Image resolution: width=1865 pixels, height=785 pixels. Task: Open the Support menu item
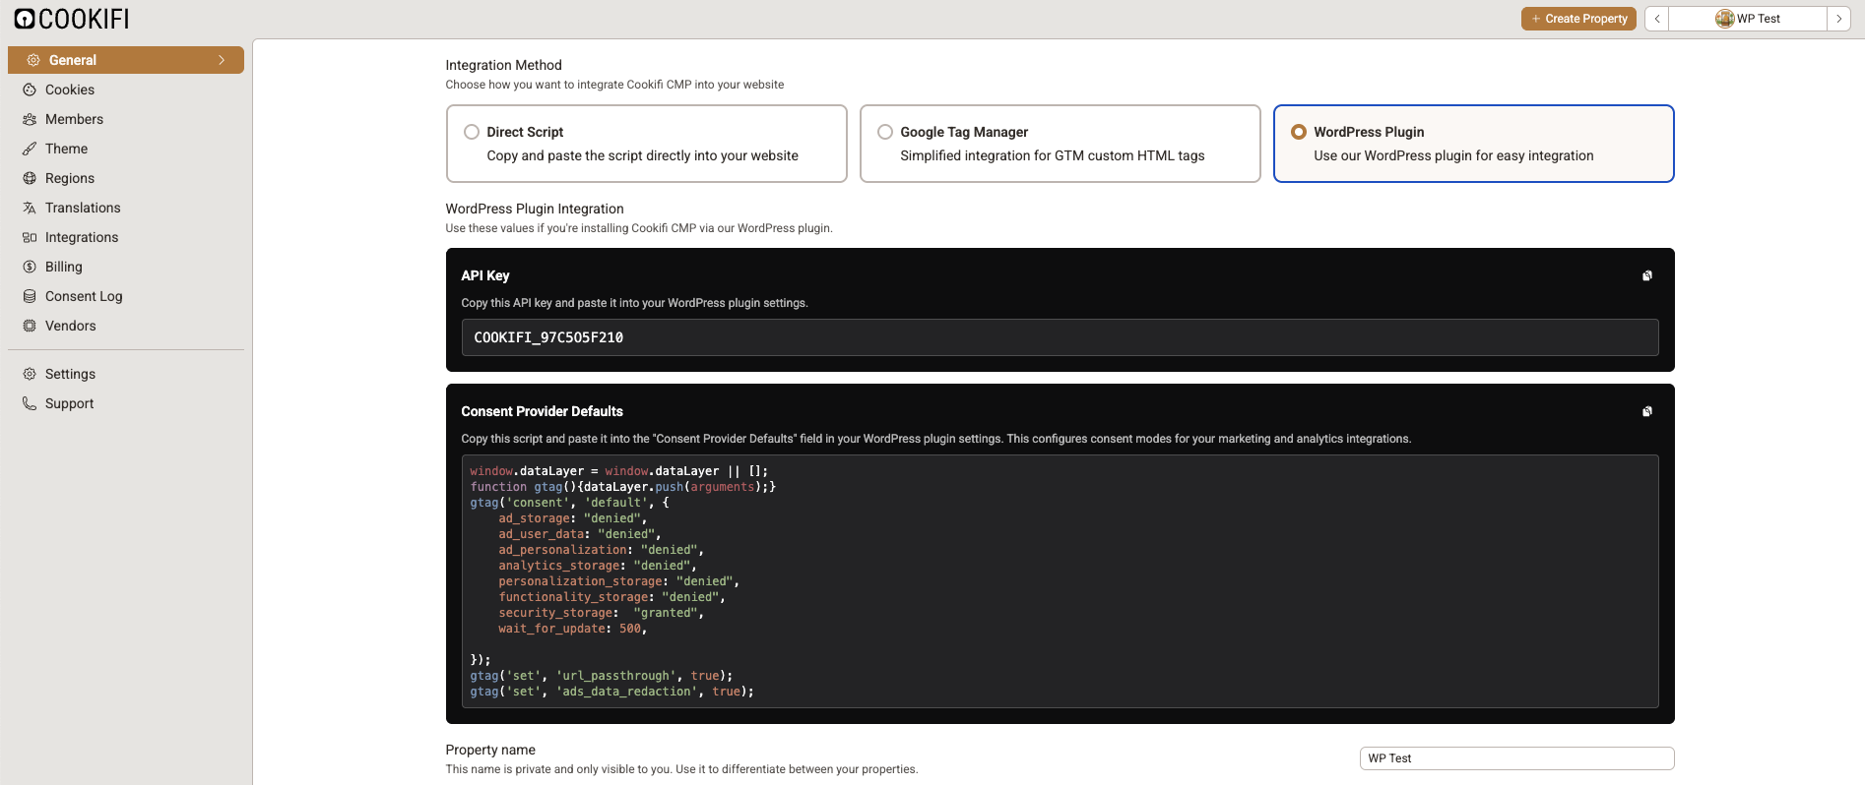(x=126, y=403)
